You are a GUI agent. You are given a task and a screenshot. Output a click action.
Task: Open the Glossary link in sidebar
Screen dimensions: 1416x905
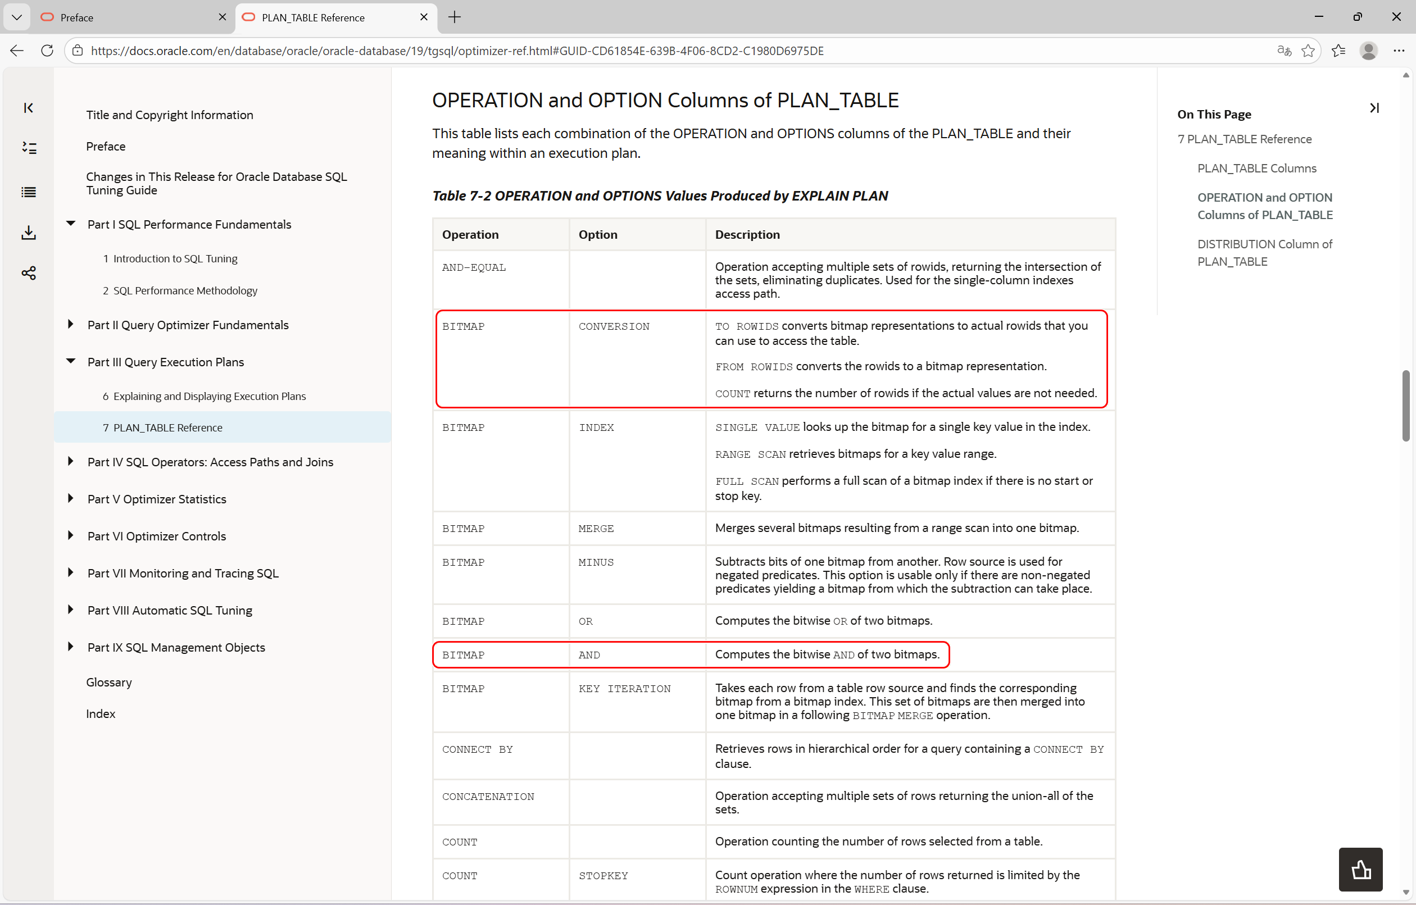coord(109,682)
